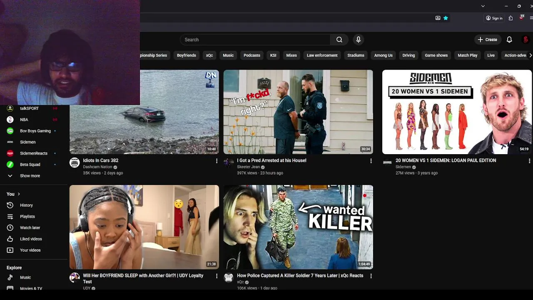Open options menu for UDY Loyalty Test
Viewport: 533px width, 300px height.
click(x=217, y=276)
